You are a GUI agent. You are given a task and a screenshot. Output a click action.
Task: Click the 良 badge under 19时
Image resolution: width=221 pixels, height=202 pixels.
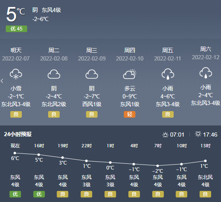63,194
